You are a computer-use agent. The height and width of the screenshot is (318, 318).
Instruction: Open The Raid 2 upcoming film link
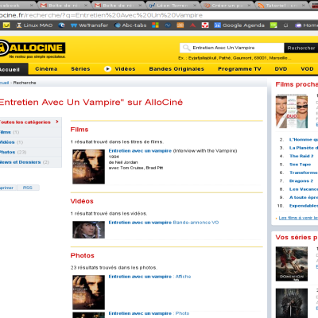[301, 156]
